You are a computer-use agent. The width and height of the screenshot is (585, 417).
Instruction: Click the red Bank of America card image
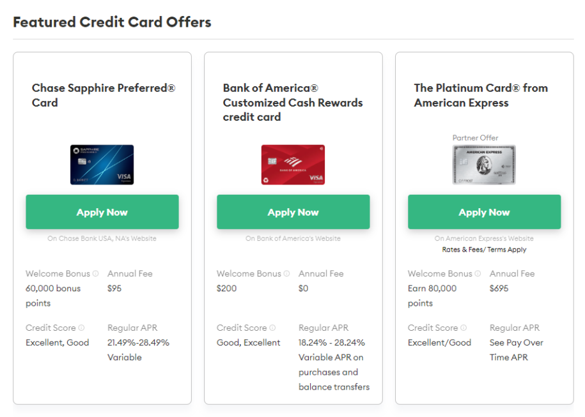pos(293,165)
